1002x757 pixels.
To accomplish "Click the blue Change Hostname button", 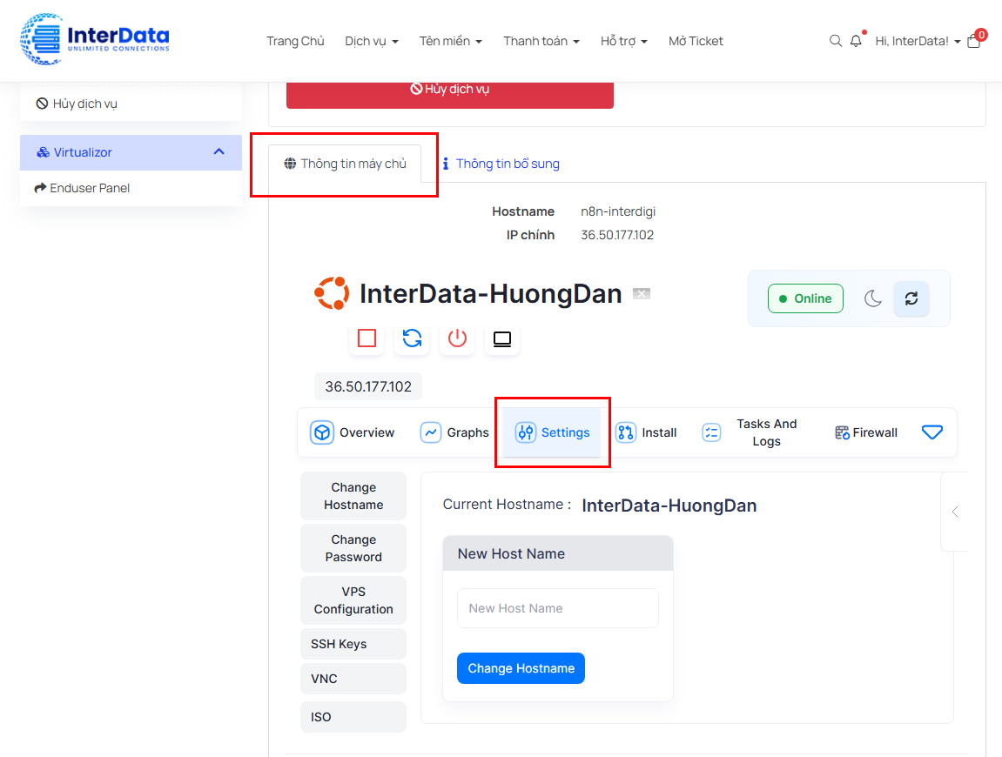I will pyautogui.click(x=521, y=668).
